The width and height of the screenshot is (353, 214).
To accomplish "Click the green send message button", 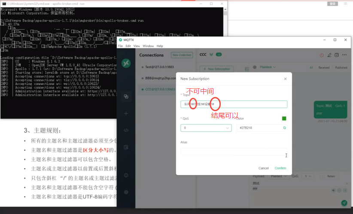I will 344,203.
